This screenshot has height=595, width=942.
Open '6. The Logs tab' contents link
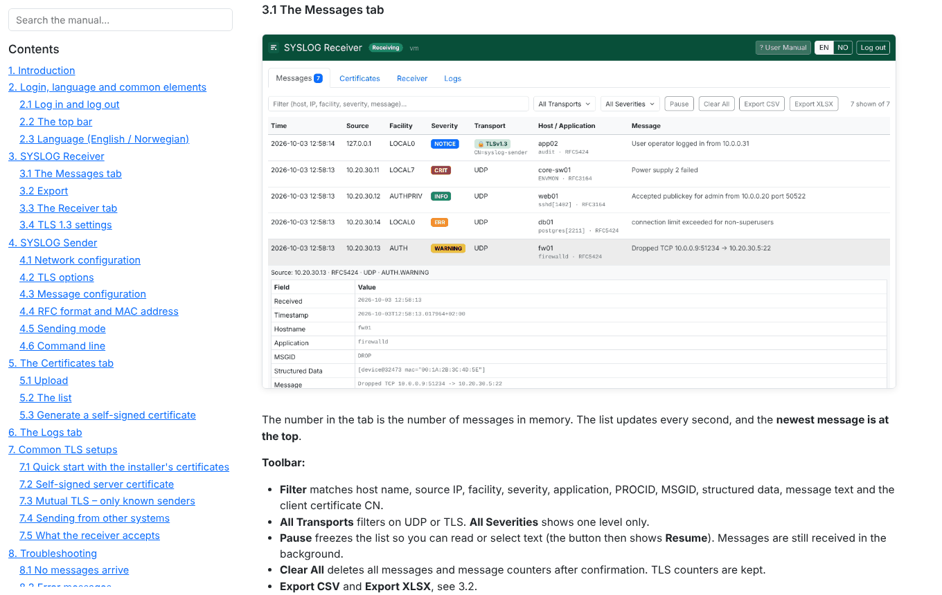(x=45, y=432)
